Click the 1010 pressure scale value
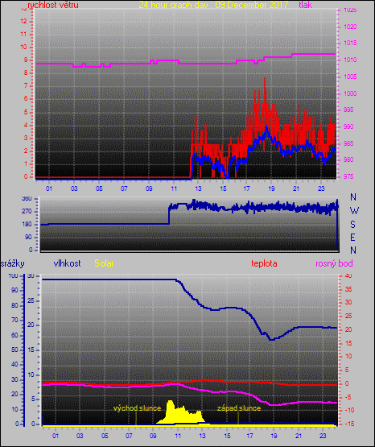This screenshot has width=375, height=447. 350,60
